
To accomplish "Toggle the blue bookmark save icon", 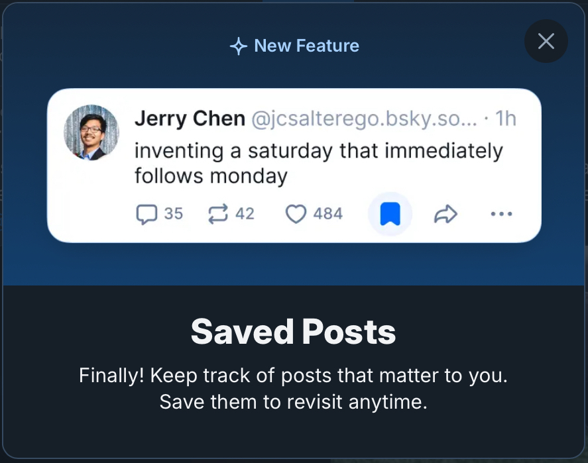I will pyautogui.click(x=390, y=214).
